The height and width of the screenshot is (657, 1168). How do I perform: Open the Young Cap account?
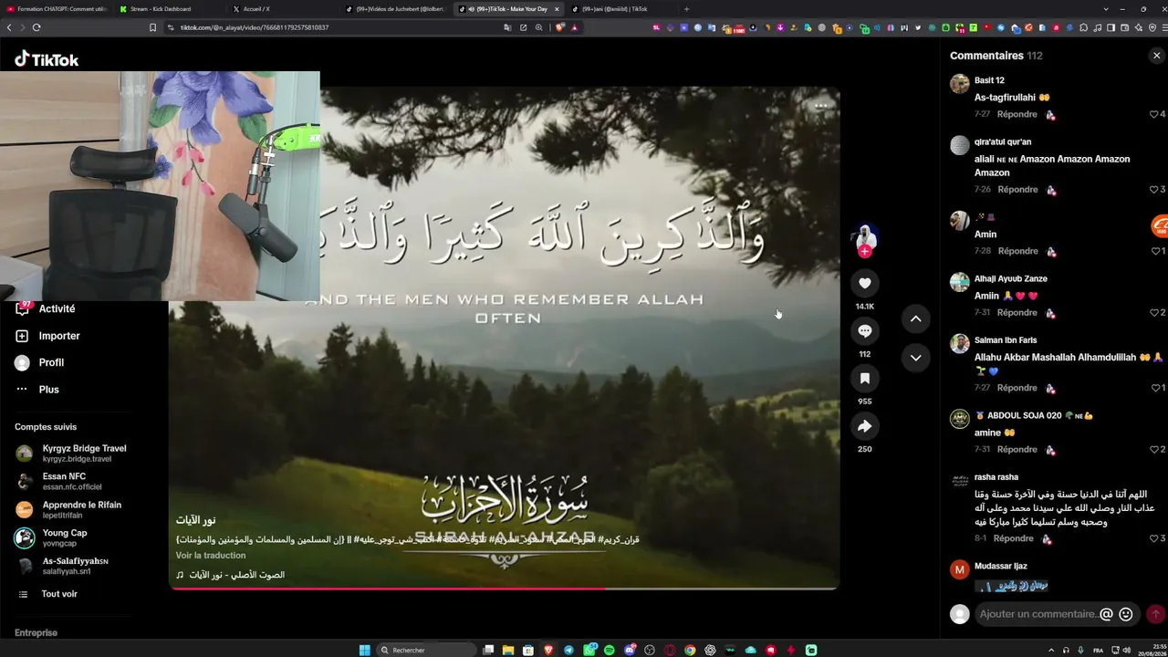[x=53, y=537]
